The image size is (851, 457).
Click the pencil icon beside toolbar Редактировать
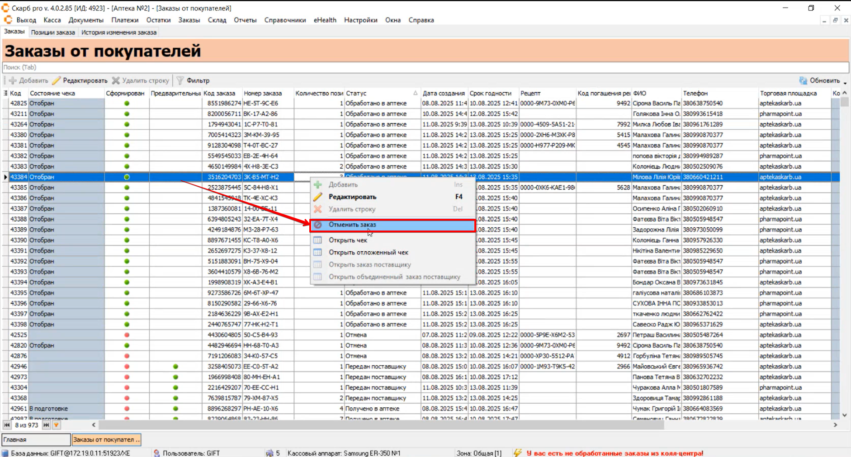pyautogui.click(x=56, y=80)
